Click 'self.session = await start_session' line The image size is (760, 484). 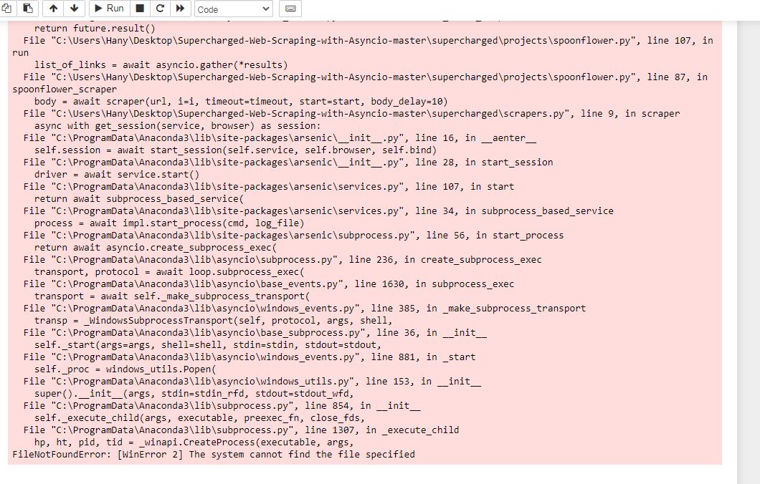(x=236, y=150)
